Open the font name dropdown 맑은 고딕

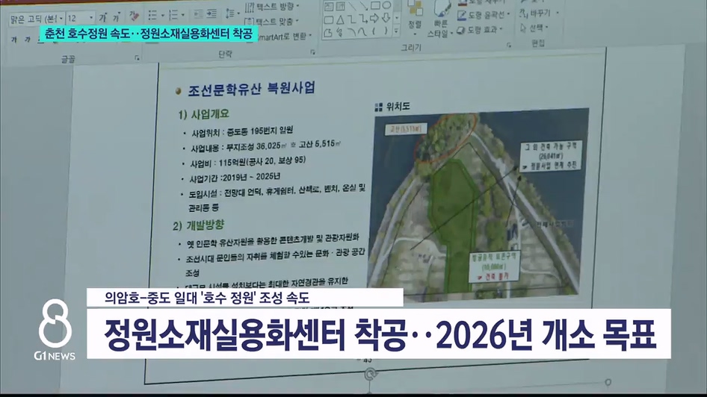click(35, 16)
